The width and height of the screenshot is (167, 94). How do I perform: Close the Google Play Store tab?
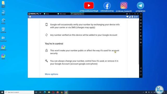click(83, 14)
